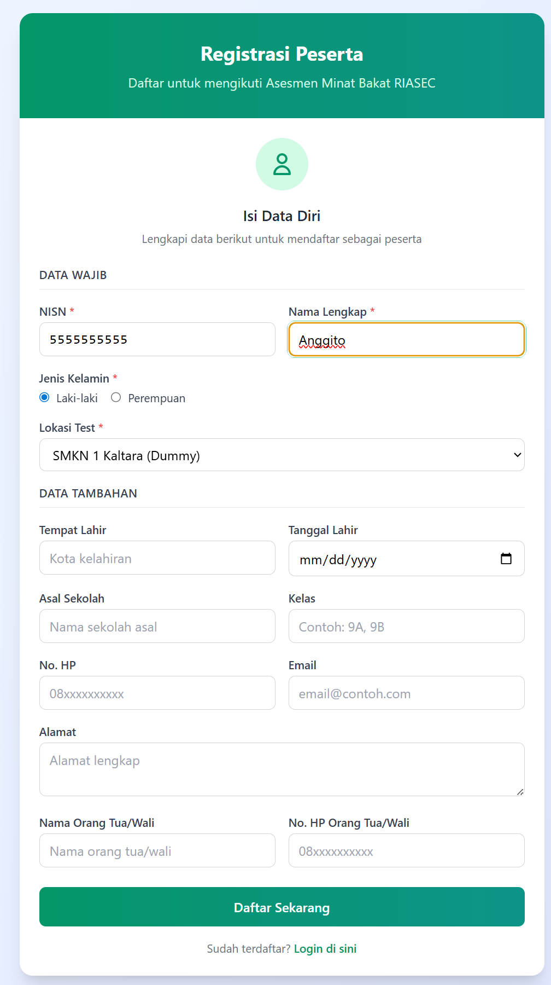Click the NISN input field
The width and height of the screenshot is (551, 985).
tap(157, 339)
